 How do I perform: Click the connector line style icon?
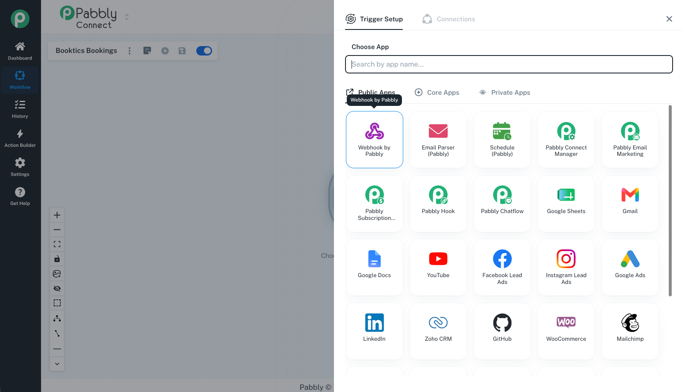57,333
